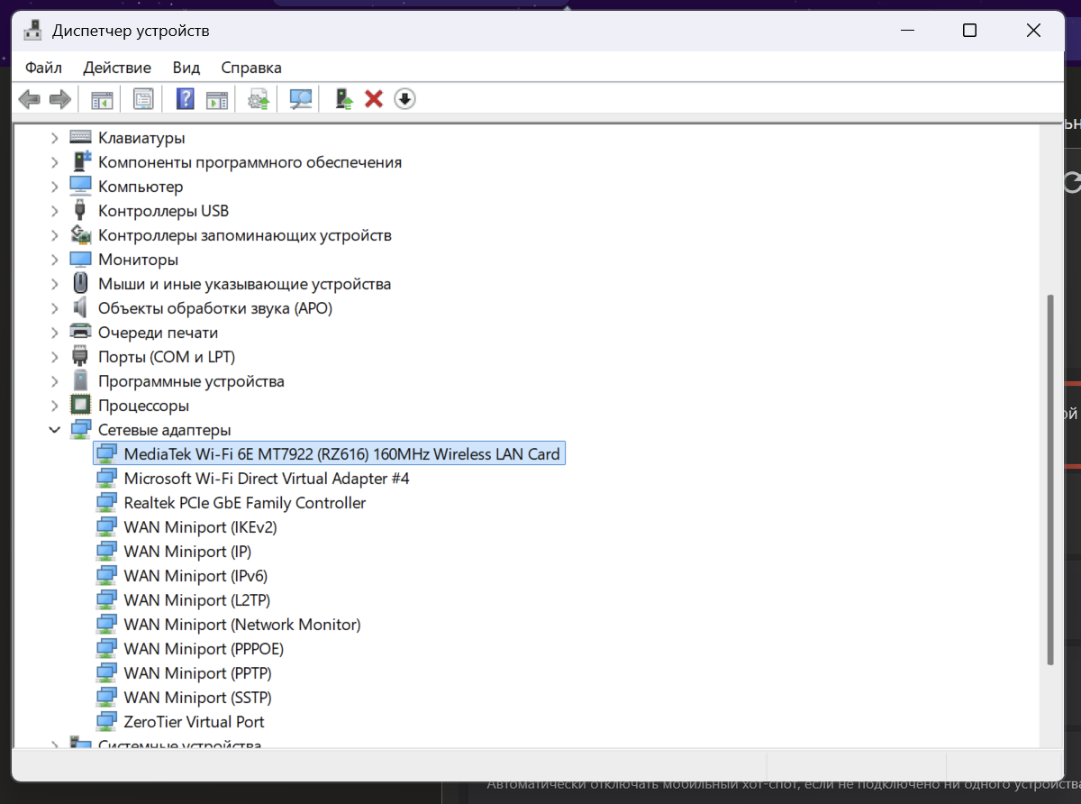Select WAN Miniport (IPv6) adapter
This screenshot has width=1081, height=804.
(195, 576)
